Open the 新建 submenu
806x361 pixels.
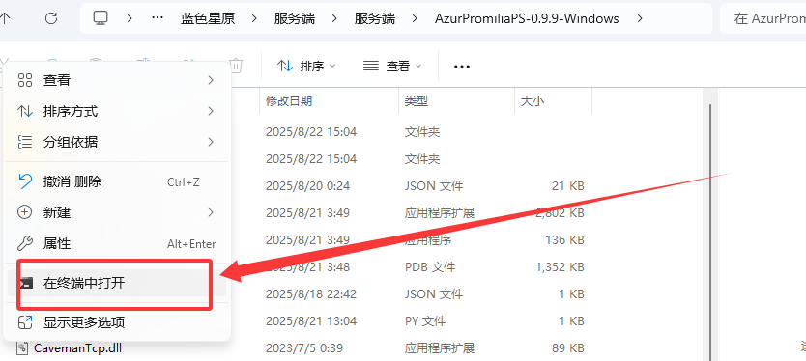[117, 212]
